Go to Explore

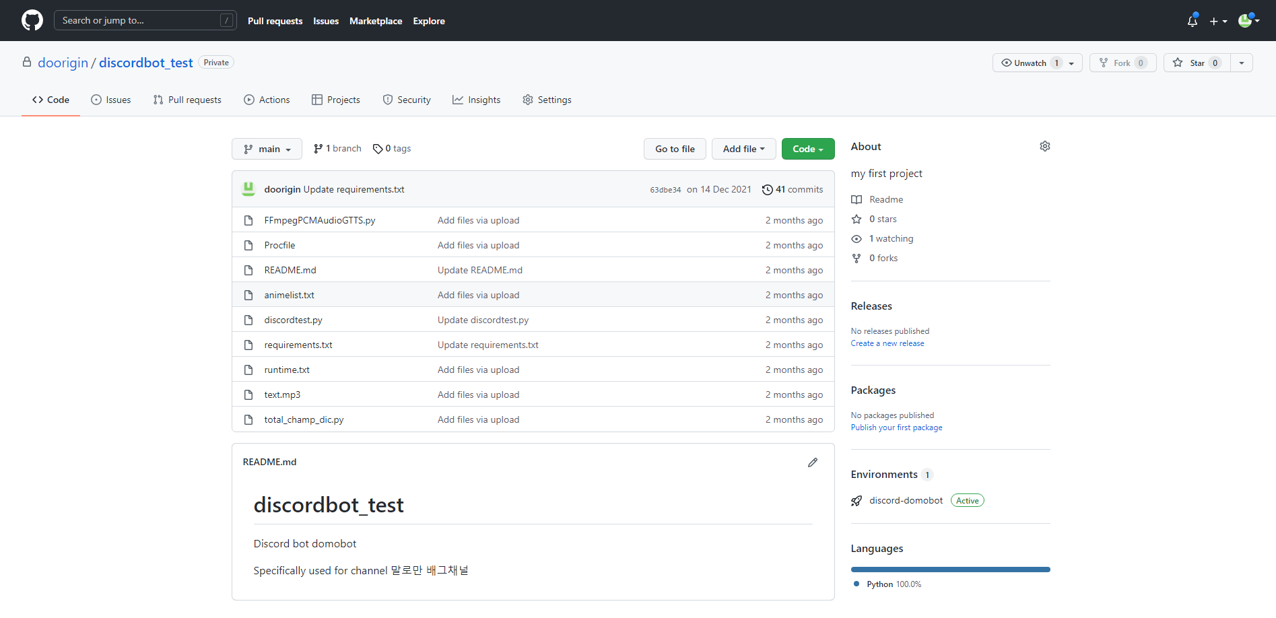429,21
